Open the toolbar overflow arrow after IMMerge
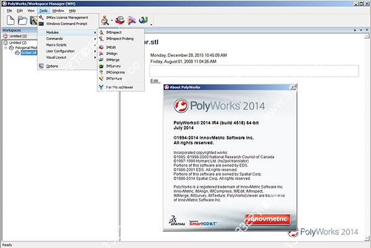Screen dimensions: 371x248 151,24
